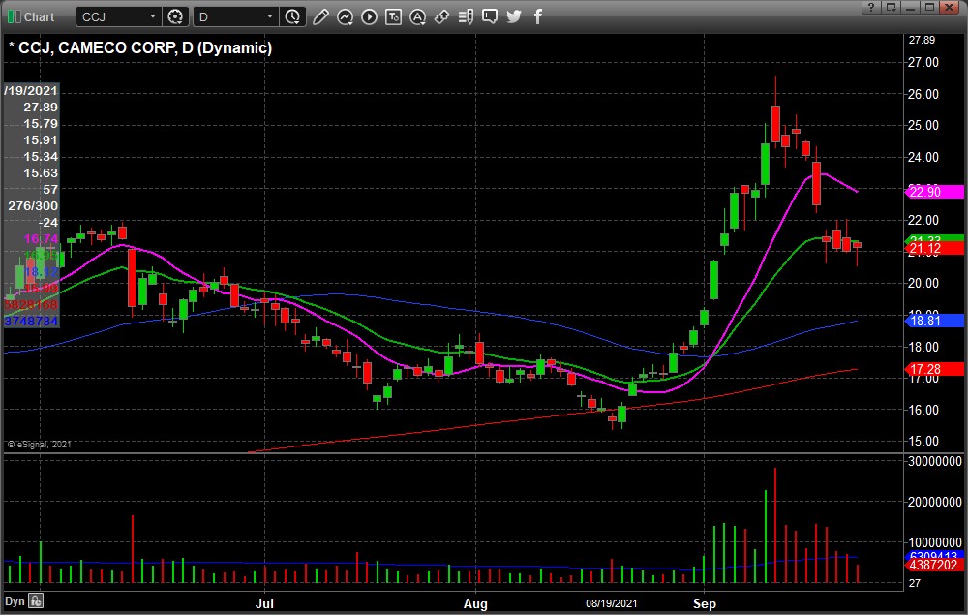Click the chat message bubble icon

click(x=490, y=16)
